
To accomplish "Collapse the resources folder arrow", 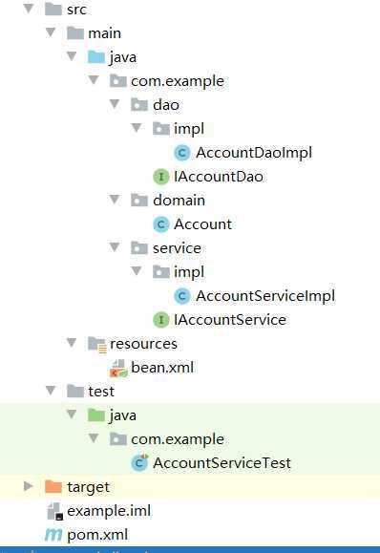I will [x=72, y=342].
